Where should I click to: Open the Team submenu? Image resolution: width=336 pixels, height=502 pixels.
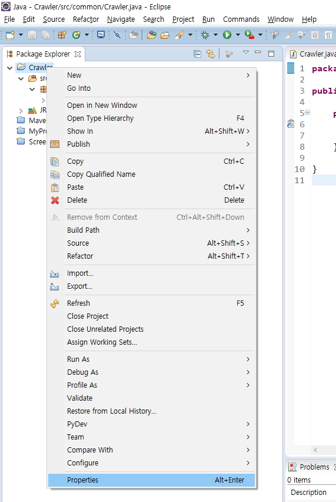pyautogui.click(x=152, y=437)
